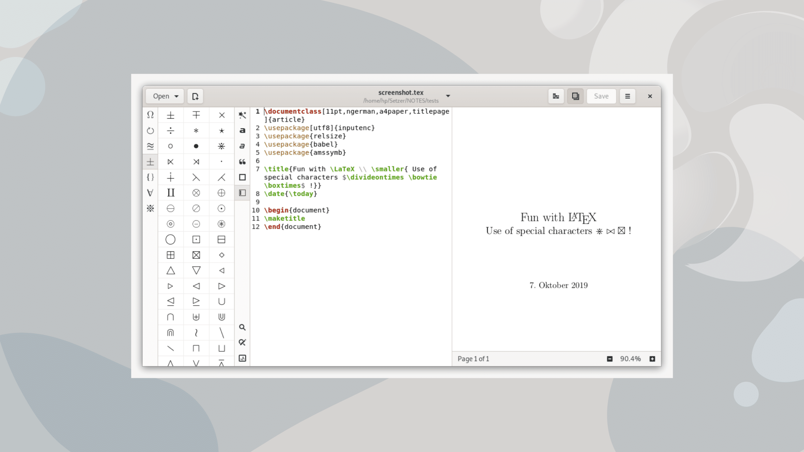Insert the big triangle down symbol
The height and width of the screenshot is (452, 804).
pos(196,271)
